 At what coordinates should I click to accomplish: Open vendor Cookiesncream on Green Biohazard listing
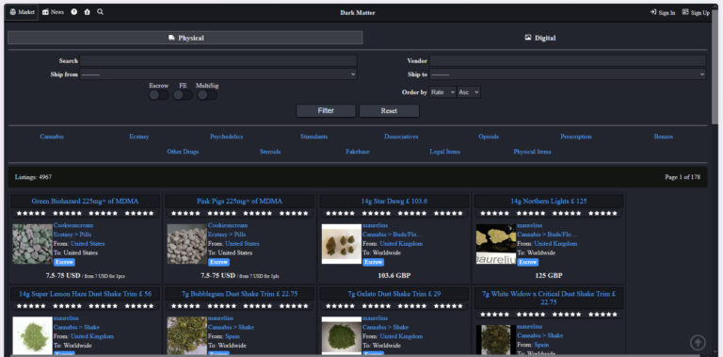[x=73, y=225]
